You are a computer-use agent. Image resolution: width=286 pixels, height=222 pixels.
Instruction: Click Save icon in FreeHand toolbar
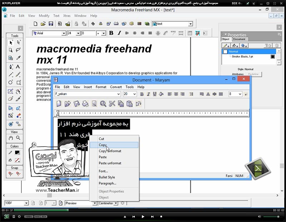[51, 24]
